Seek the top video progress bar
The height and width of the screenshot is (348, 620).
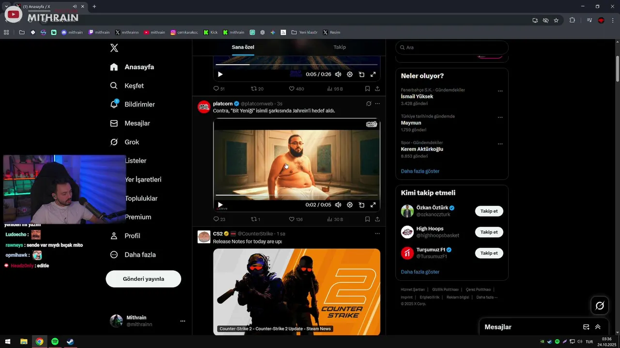(296, 64)
